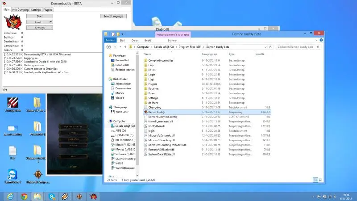Open the Bestand ribbon menu

110,40
